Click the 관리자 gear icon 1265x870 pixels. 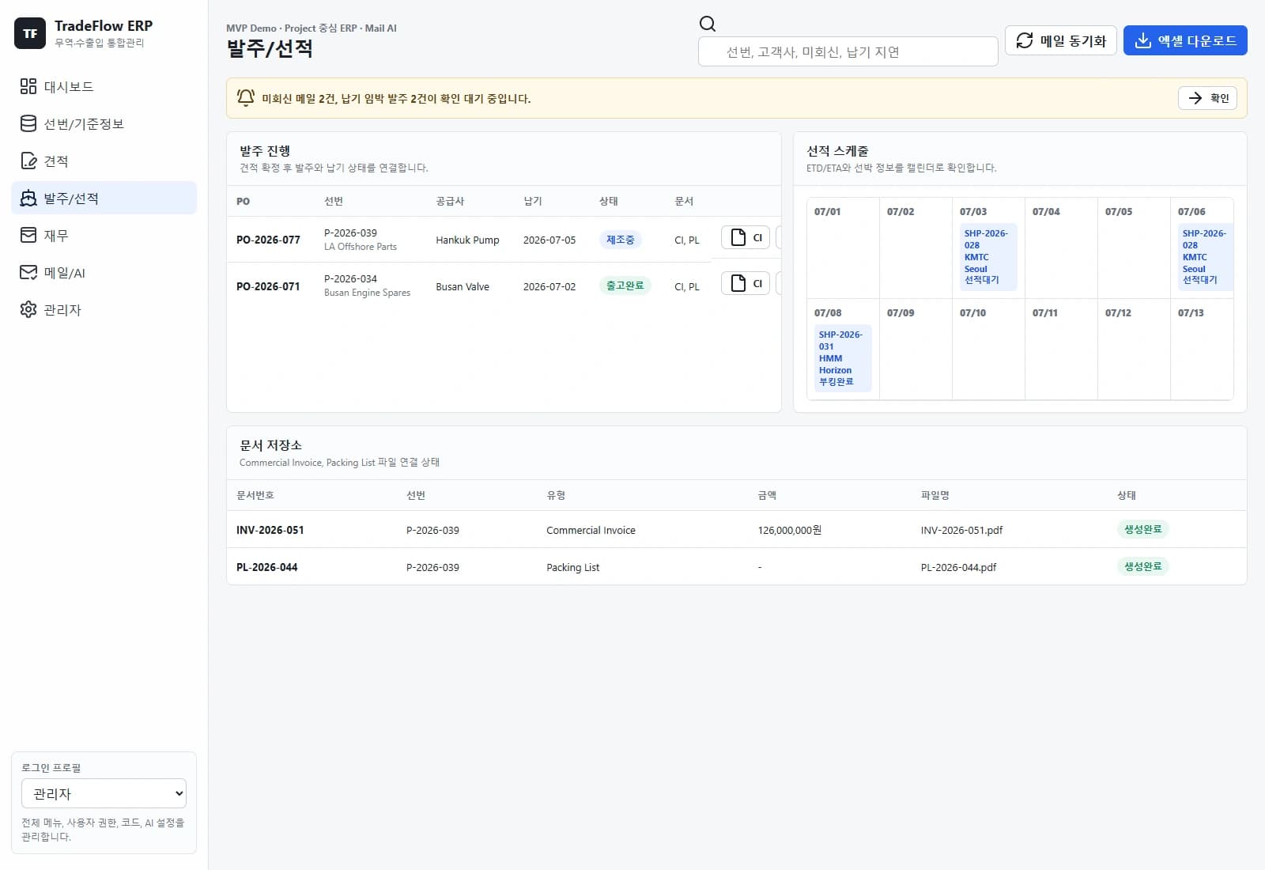coord(28,309)
